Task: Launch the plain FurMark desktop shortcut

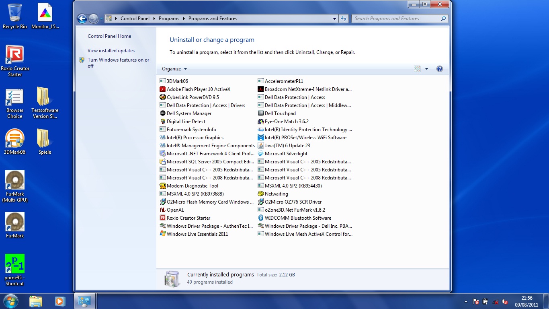Action: coord(15,225)
